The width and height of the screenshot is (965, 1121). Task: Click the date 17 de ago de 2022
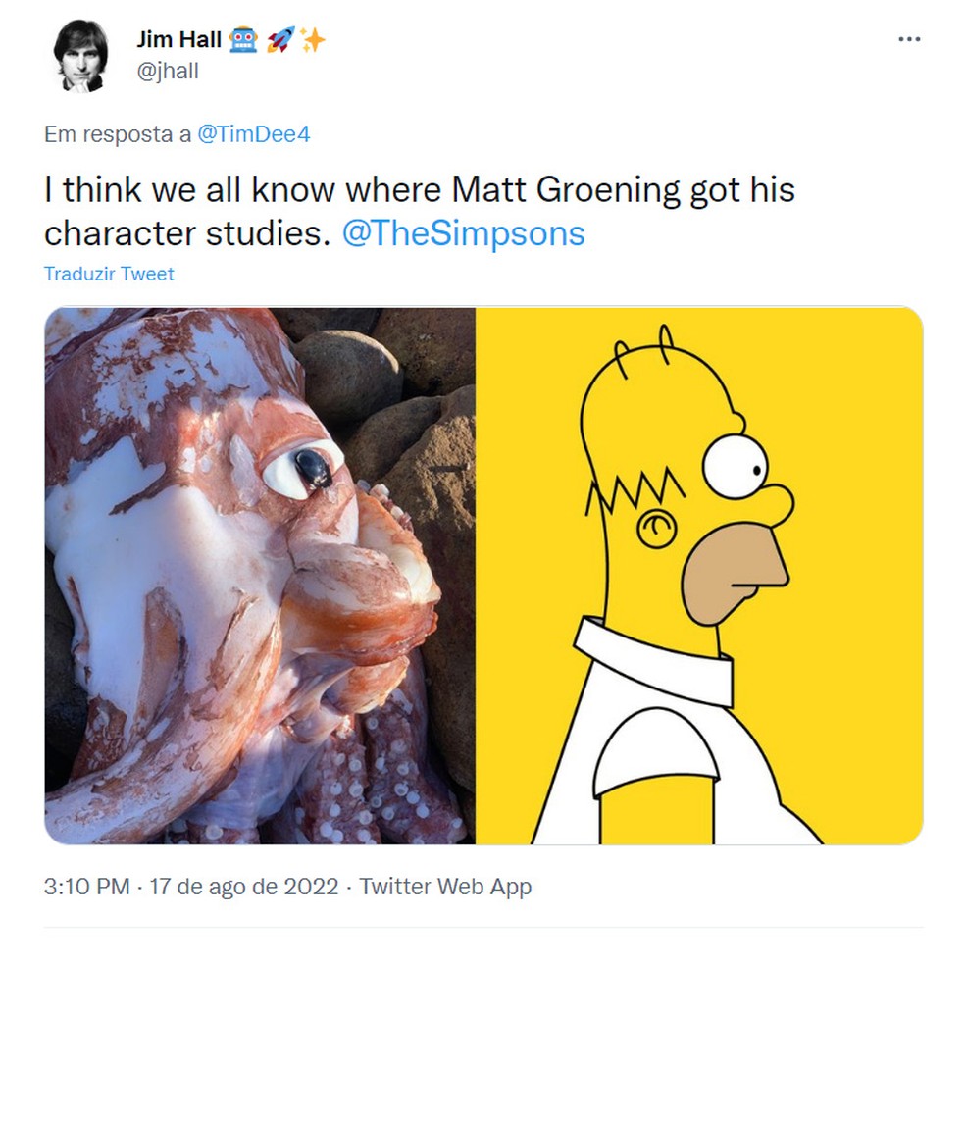[x=244, y=887]
